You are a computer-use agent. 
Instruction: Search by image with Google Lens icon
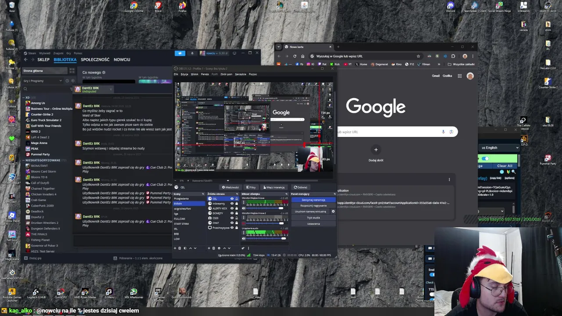(451, 132)
